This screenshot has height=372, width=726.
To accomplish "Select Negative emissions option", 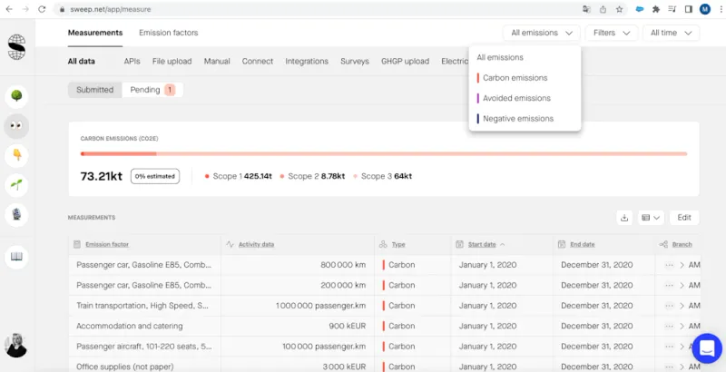I will 517,119.
